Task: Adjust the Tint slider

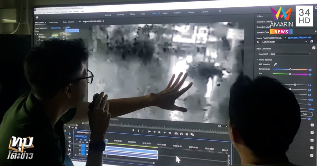Action: [x=290, y=74]
